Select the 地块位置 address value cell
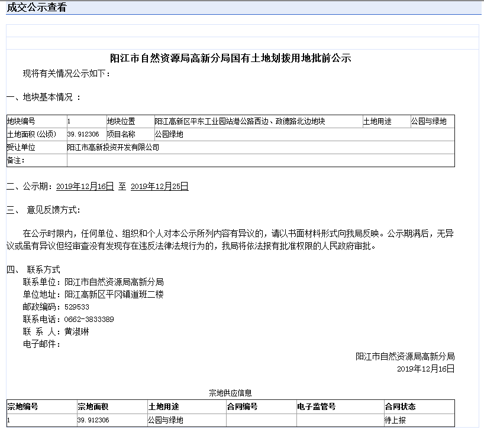Image resolution: width=484 pixels, height=433 pixels. [x=240, y=121]
